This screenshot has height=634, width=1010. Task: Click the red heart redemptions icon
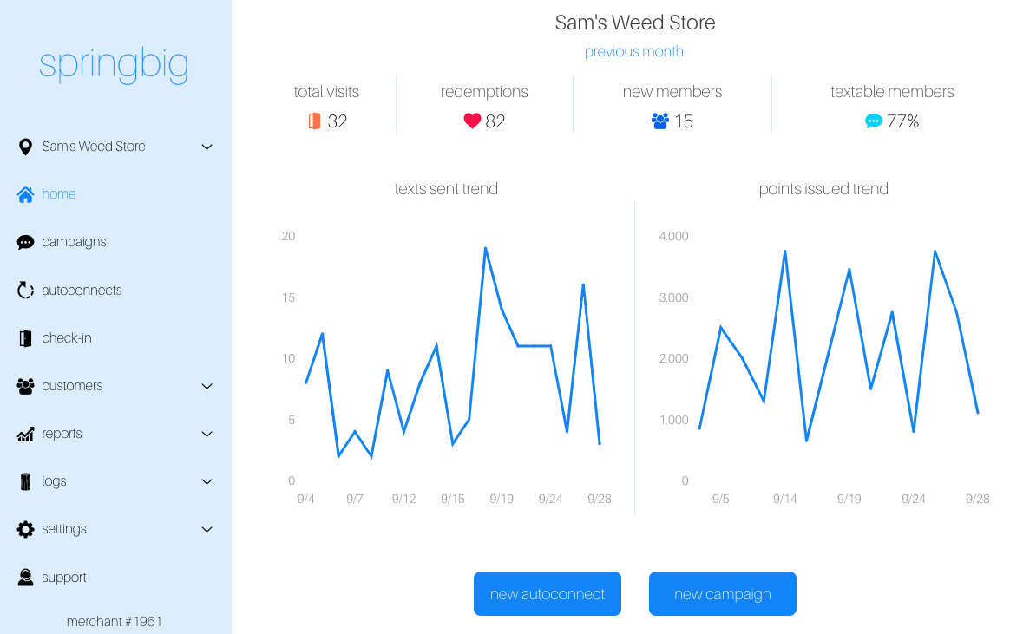point(472,121)
